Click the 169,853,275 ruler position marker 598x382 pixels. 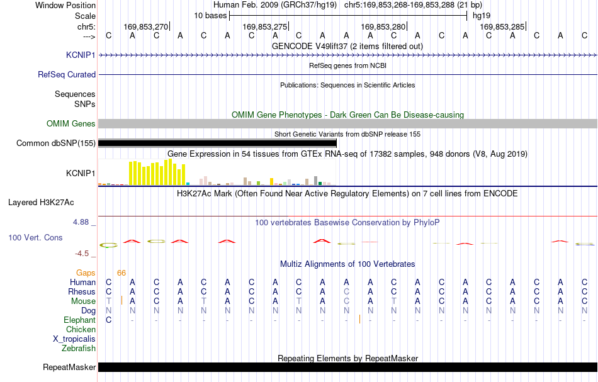265,26
